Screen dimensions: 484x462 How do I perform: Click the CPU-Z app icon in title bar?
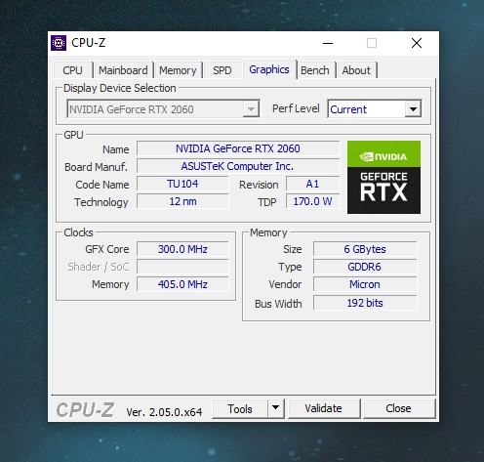(x=59, y=43)
